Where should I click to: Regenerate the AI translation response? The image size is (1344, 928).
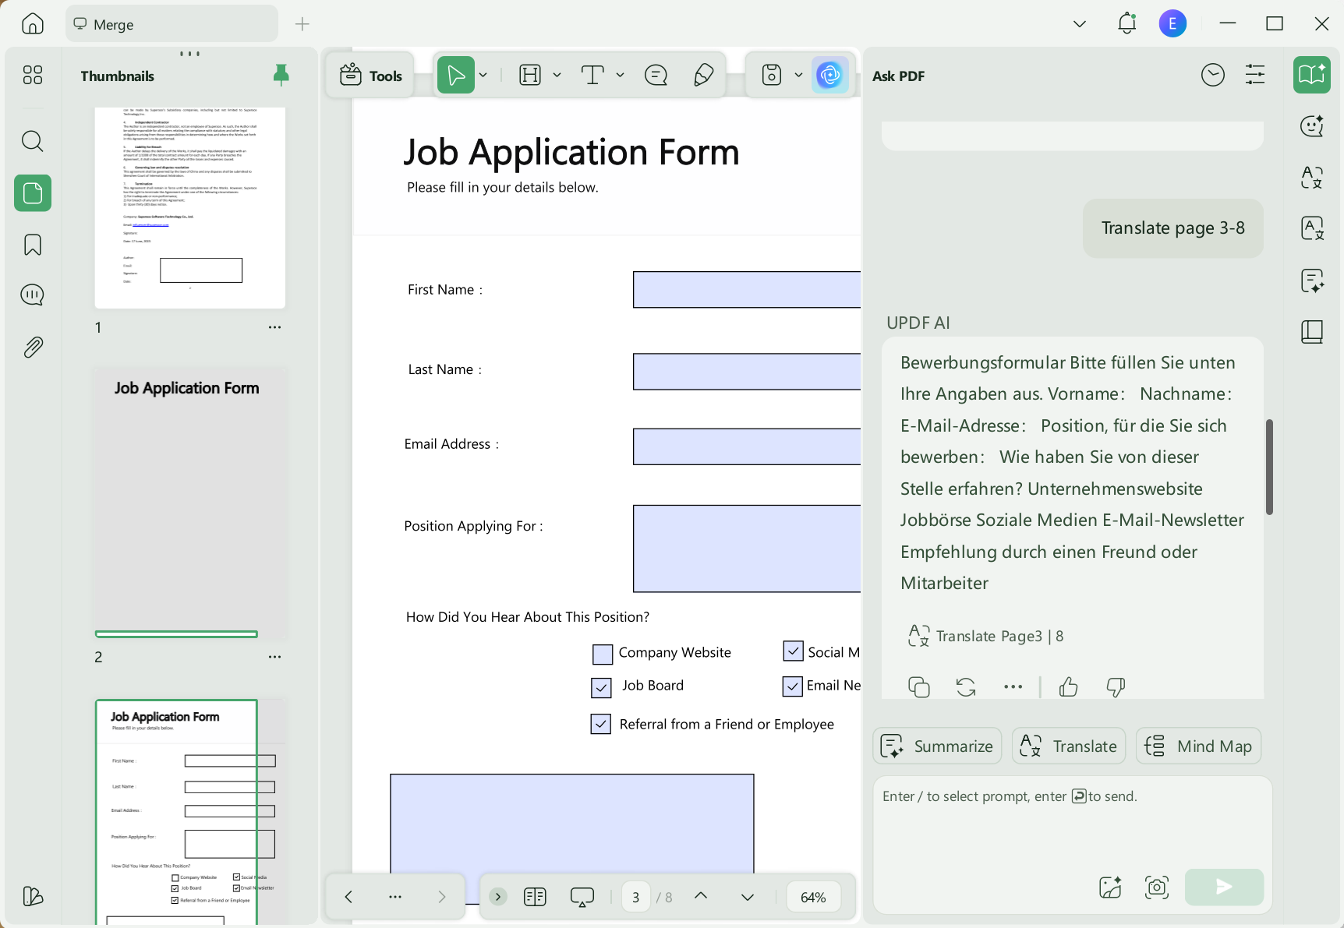[x=966, y=686]
